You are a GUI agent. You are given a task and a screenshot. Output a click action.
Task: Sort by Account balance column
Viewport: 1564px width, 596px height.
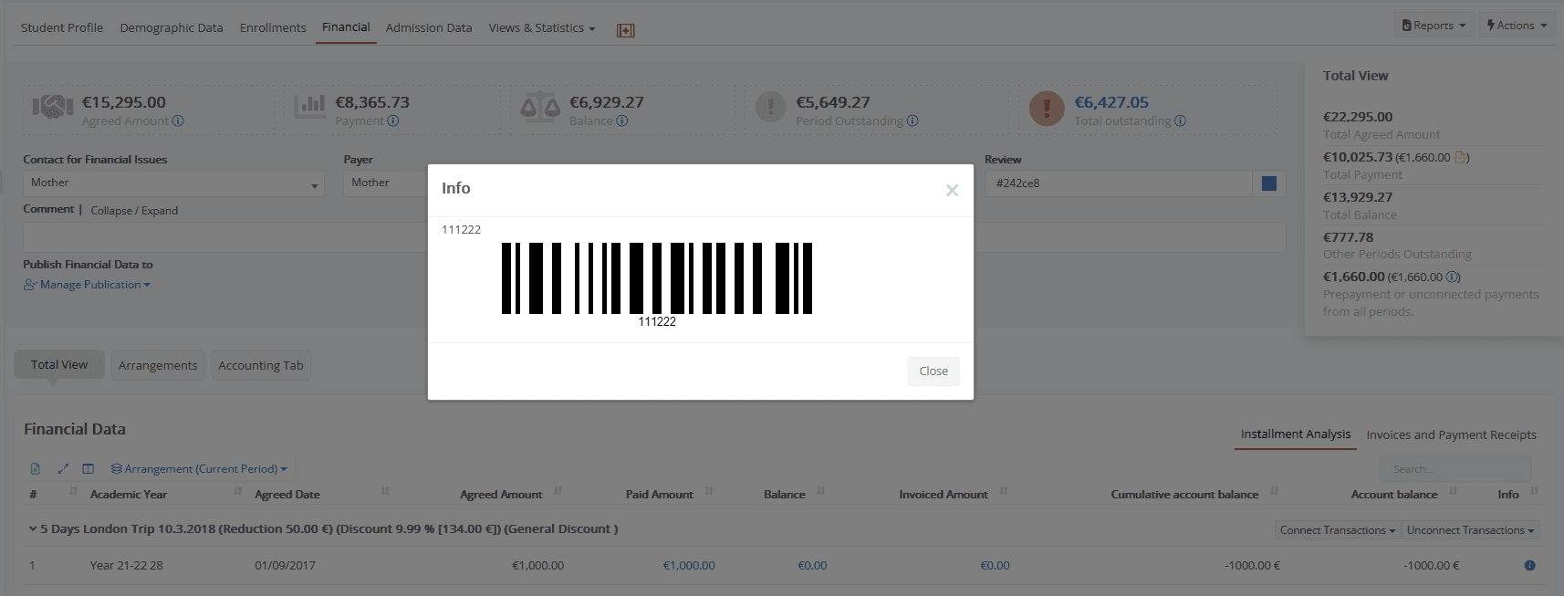(1394, 494)
